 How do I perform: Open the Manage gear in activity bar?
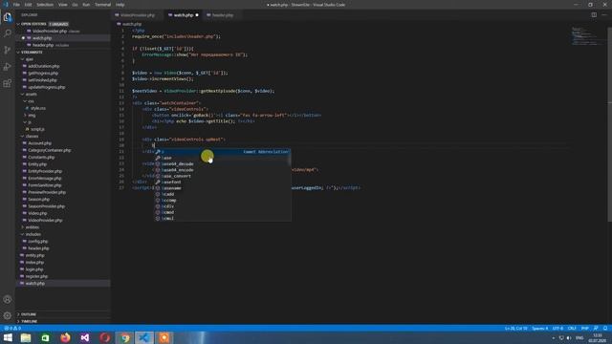coord(8,315)
